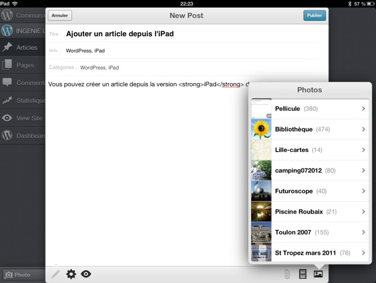Select the INGENIE blog in sidebar
Screen dimensions: 376x283
[x=23, y=31]
